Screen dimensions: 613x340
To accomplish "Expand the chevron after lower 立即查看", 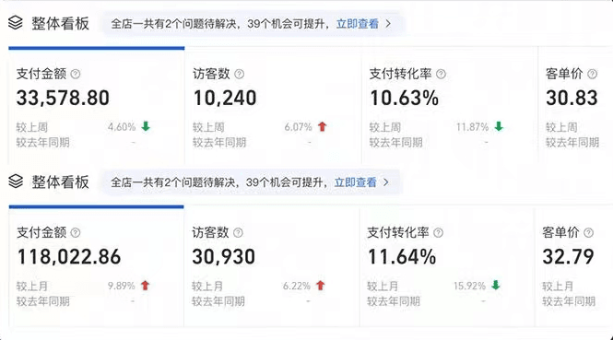I will [x=386, y=182].
